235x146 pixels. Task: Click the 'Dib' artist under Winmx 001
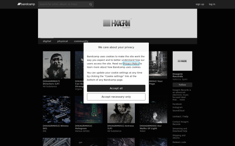[x=45, y=131]
